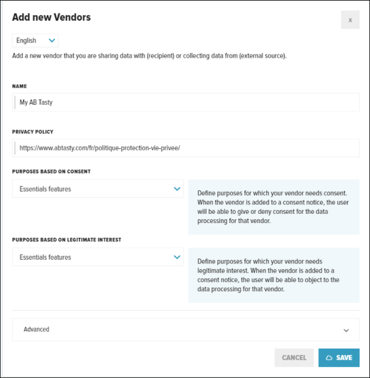The image size is (370, 378).
Task: Click the legitimate interest info box
Action: coord(273,275)
